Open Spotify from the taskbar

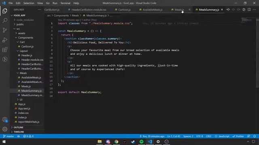click(141, 141)
